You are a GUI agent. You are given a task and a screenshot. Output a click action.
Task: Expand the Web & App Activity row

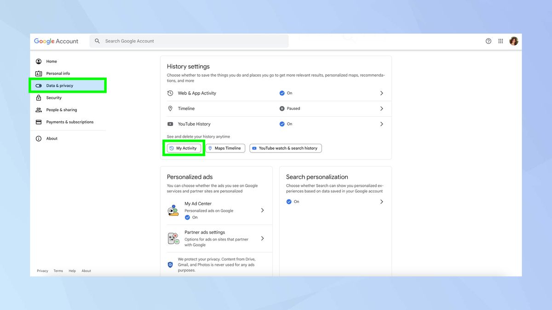point(381,93)
